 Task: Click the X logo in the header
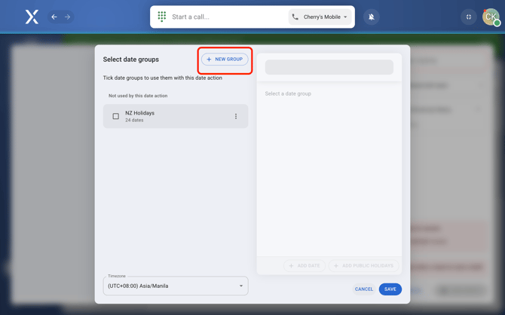32,17
